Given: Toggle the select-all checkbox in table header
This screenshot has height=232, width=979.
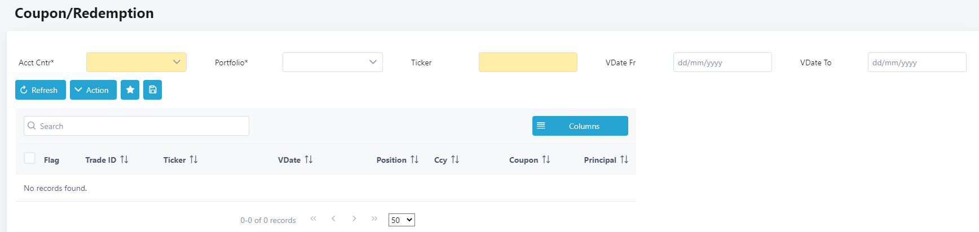Looking at the screenshot, I should (30, 158).
